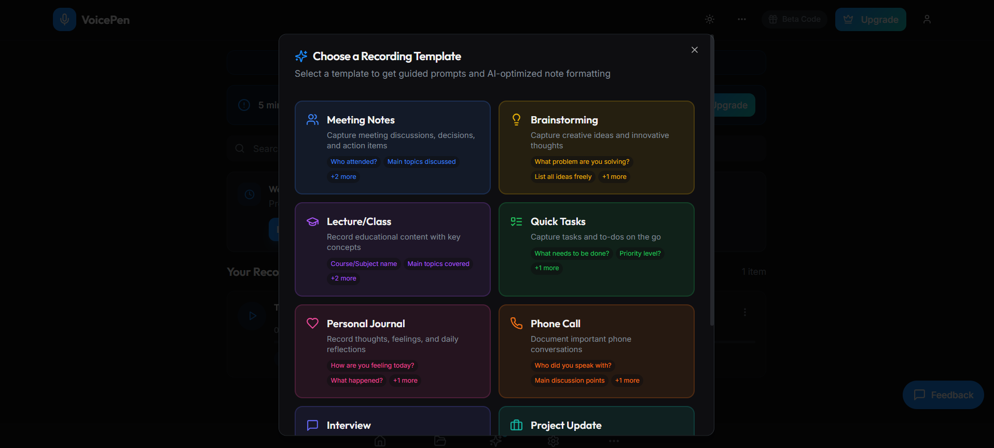Close the Choose a Recording Template dialog
The height and width of the screenshot is (448, 994).
695,50
